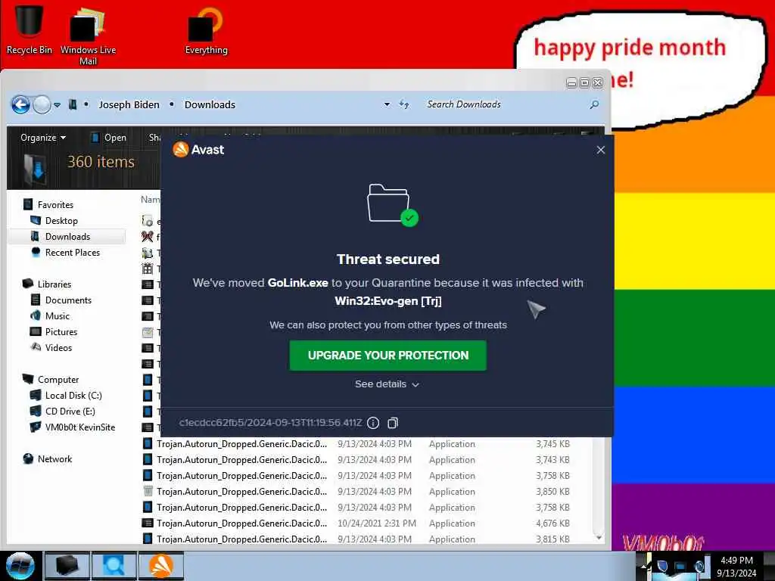Close the Avast Threat secured dialog
This screenshot has width=775, height=581.
tap(600, 150)
